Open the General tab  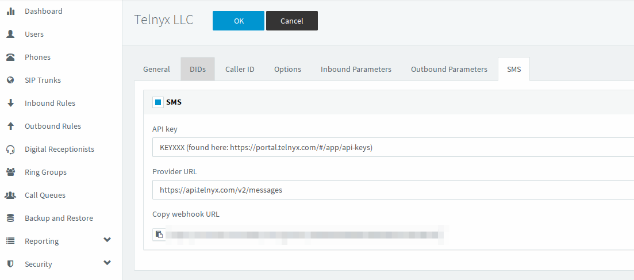click(x=156, y=69)
